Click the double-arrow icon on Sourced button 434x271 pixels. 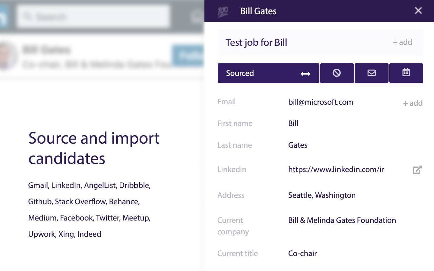305,74
